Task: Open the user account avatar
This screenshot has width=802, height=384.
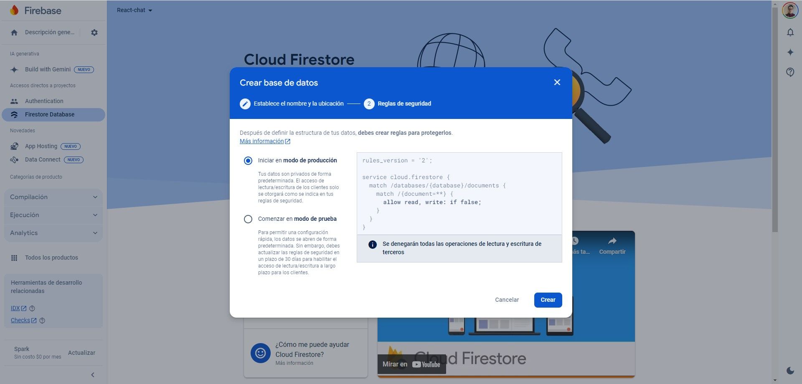Action: click(x=790, y=10)
